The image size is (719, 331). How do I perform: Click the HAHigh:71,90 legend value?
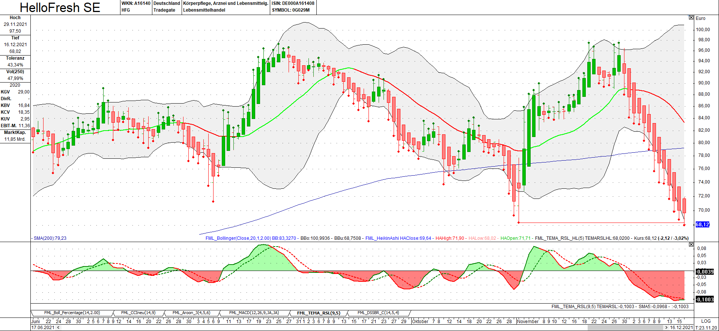450,238
